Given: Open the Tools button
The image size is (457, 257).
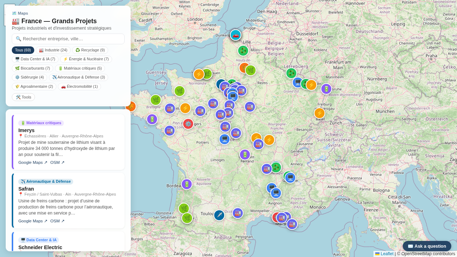Looking at the screenshot, I should pyautogui.click(x=24, y=97).
